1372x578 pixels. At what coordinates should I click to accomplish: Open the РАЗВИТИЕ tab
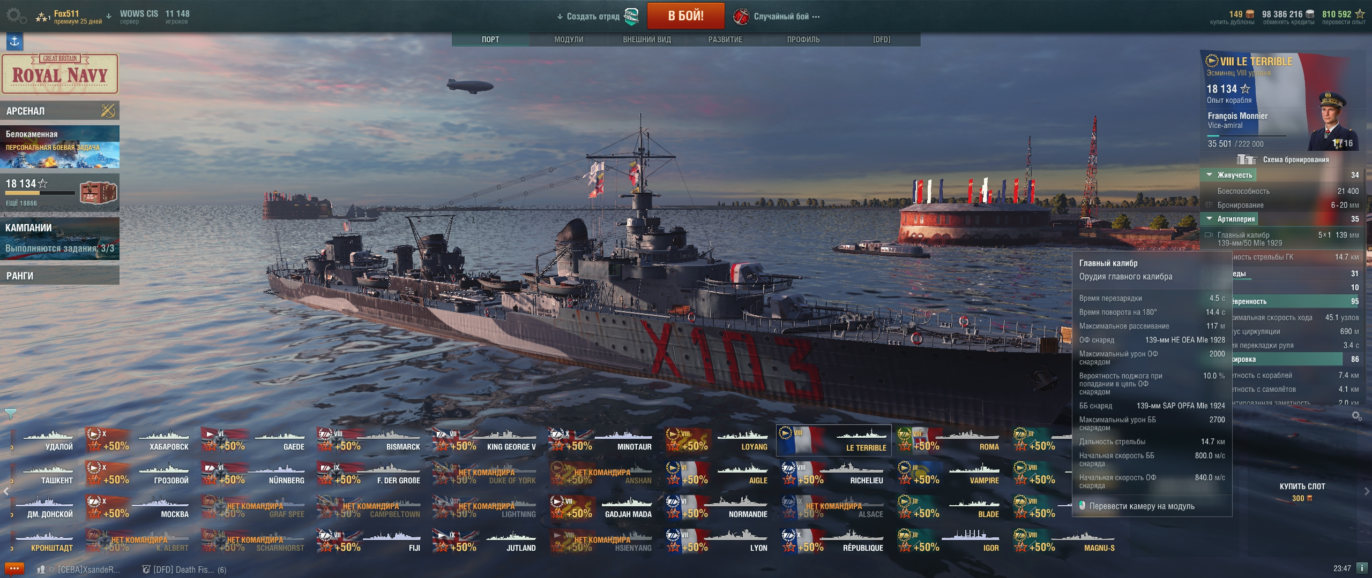pyautogui.click(x=725, y=40)
